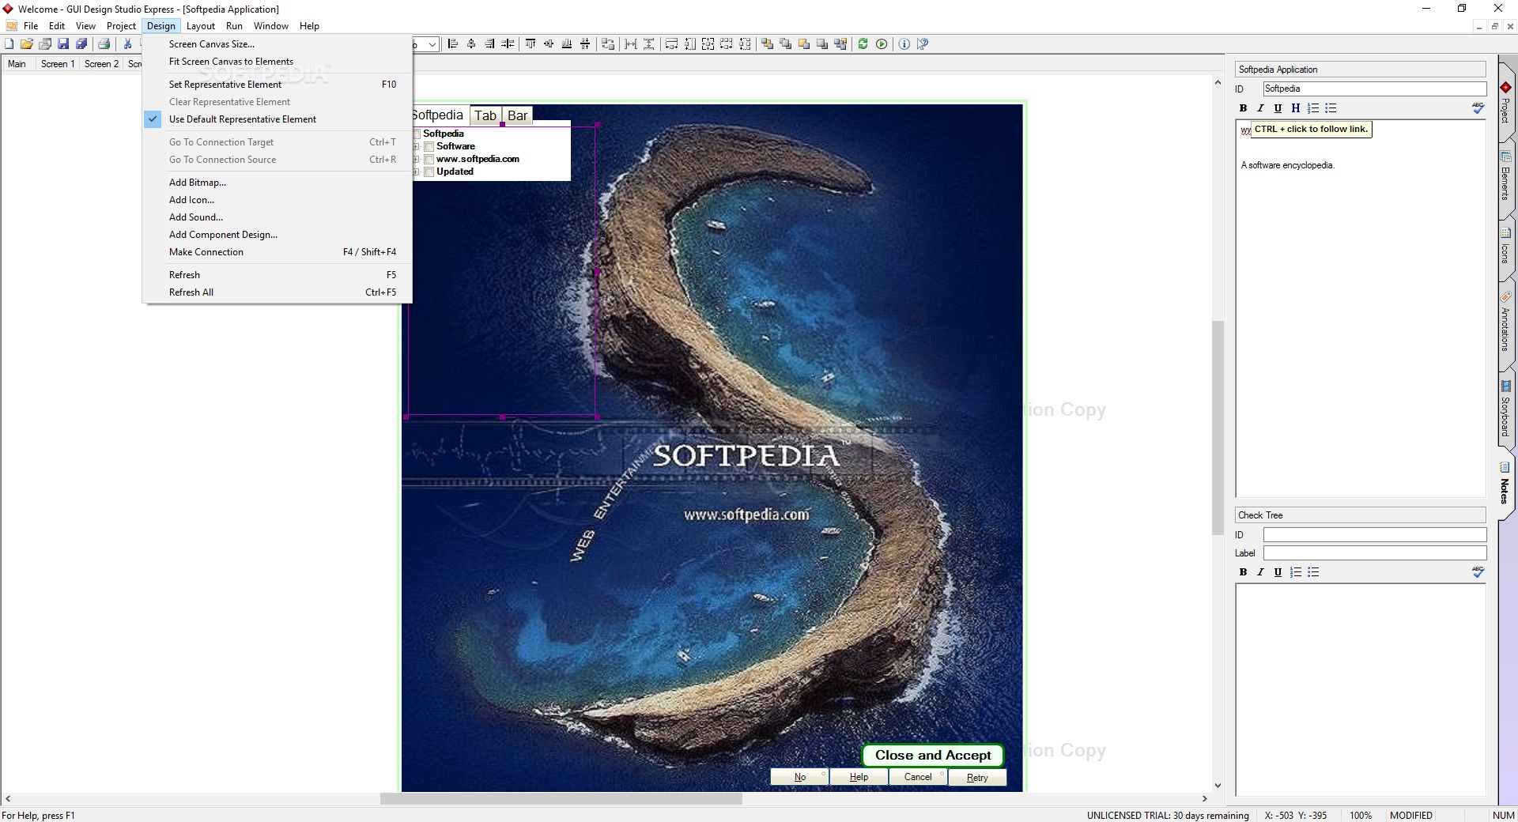The image size is (1518, 822).
Task: Open the Storyboard side panel tab
Action: [x=1505, y=409]
